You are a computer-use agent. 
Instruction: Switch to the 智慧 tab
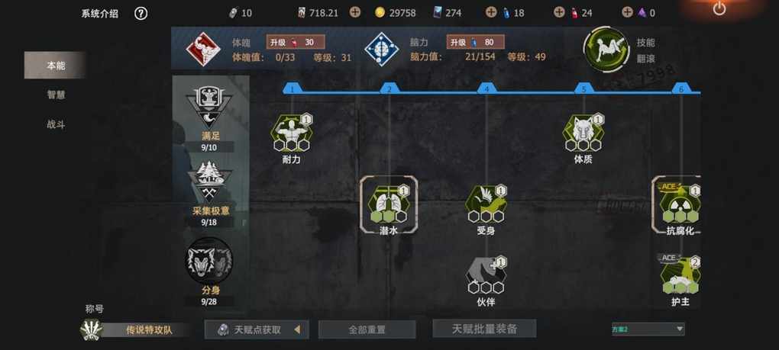click(57, 95)
